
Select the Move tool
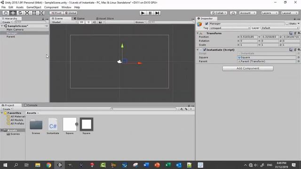(13, 13)
